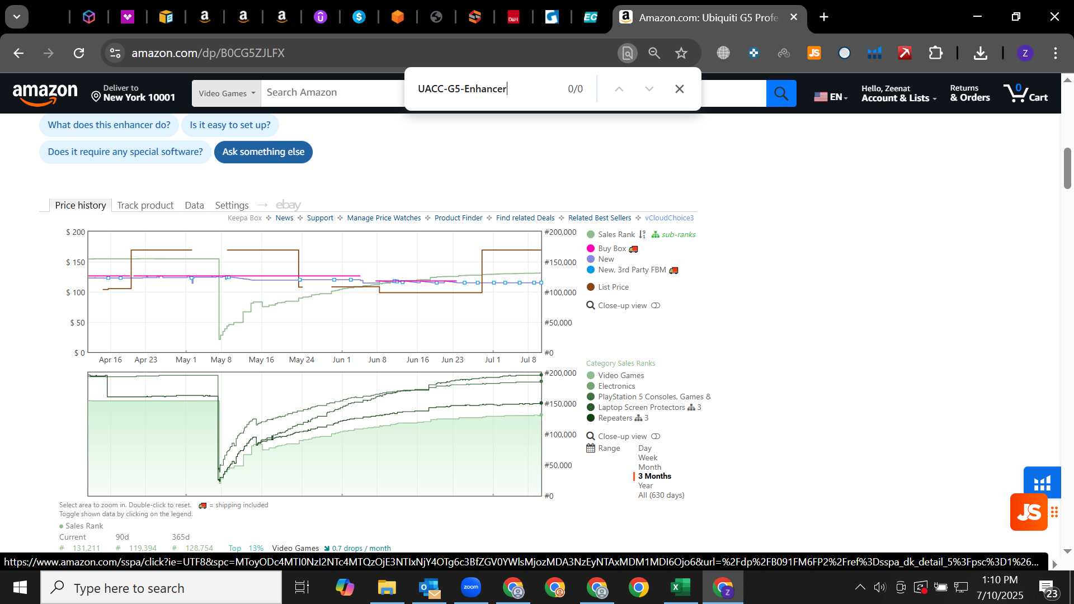Image resolution: width=1074 pixels, height=604 pixels.
Task: Click the browser back arrow
Action: pos(18,53)
